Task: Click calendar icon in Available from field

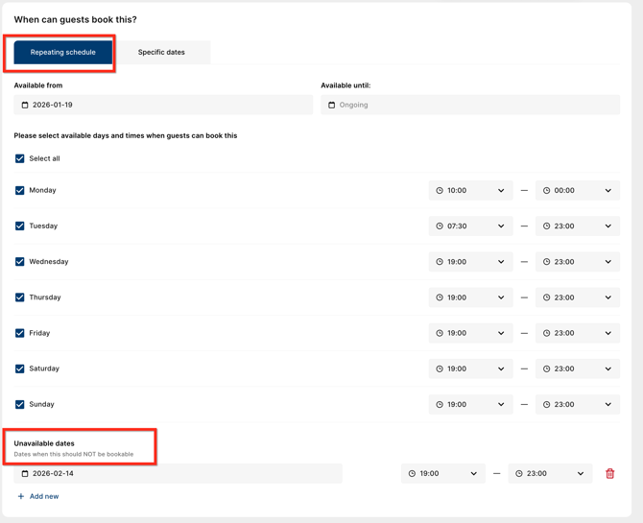Action: coord(25,105)
